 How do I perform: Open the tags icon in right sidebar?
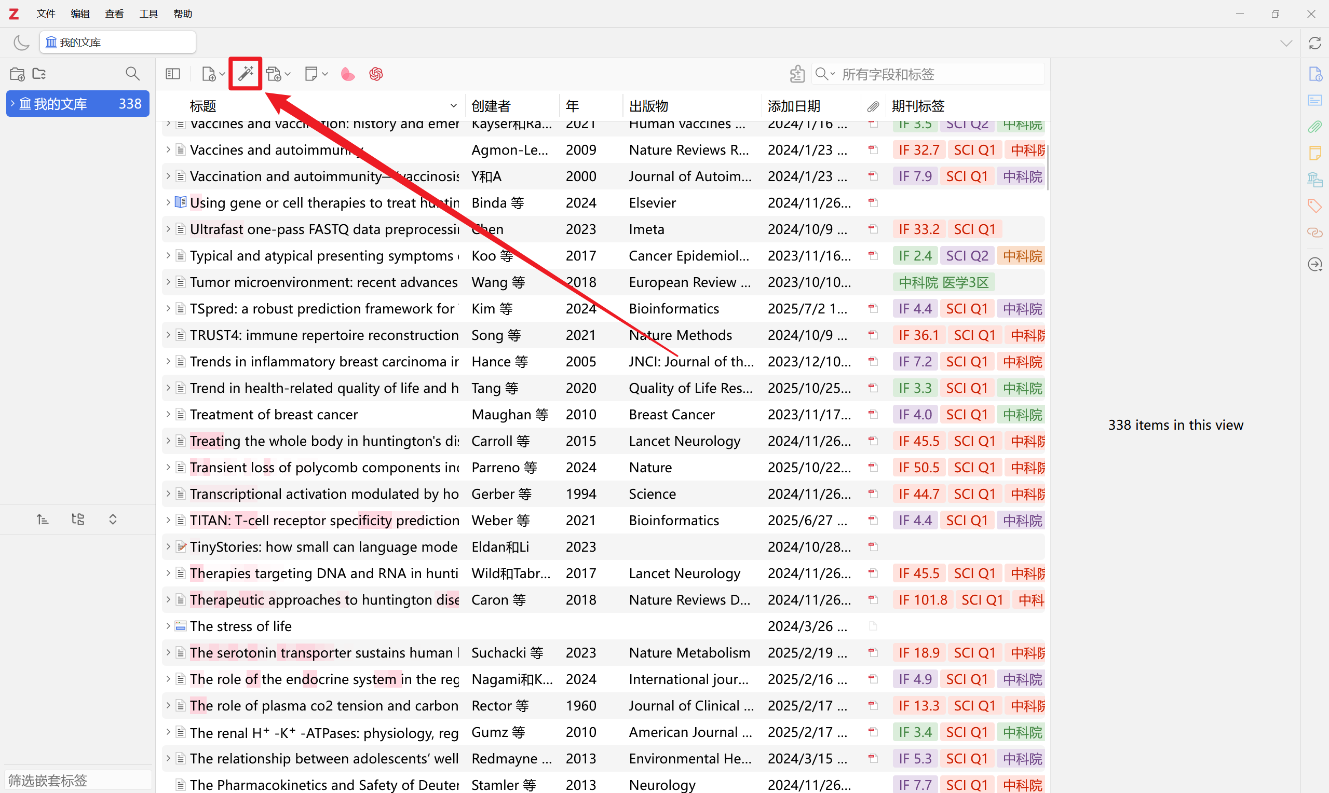1314,206
